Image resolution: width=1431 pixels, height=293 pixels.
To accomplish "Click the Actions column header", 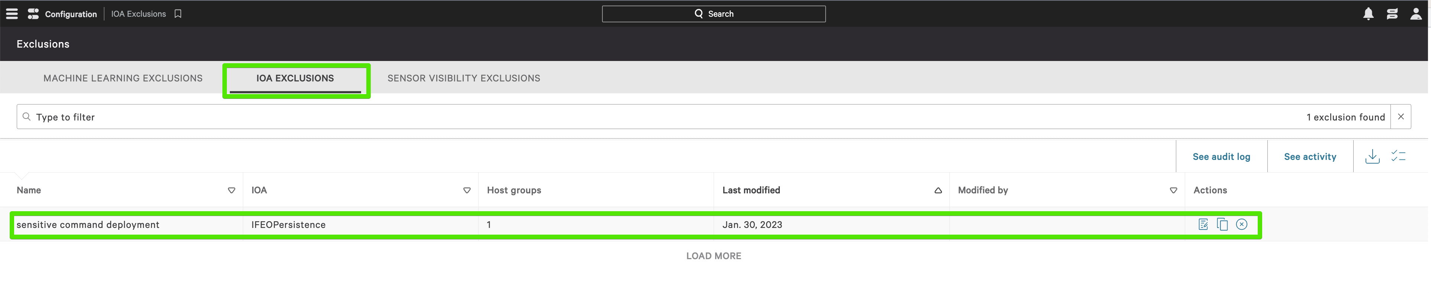I will coord(1210,190).
